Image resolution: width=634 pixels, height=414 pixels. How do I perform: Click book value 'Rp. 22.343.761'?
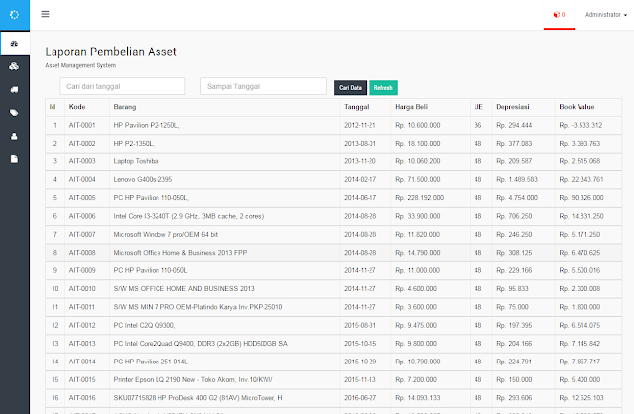tap(581, 180)
